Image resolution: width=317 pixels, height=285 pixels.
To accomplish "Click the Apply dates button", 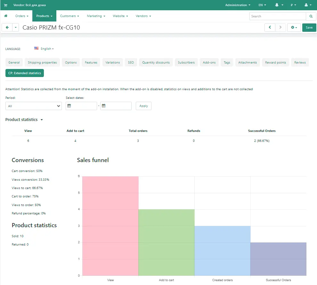I will (143, 106).
